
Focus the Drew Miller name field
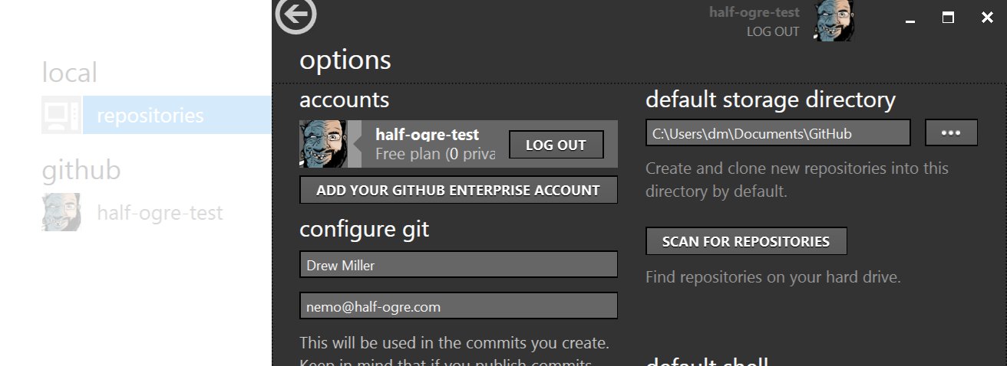pyautogui.click(x=458, y=265)
